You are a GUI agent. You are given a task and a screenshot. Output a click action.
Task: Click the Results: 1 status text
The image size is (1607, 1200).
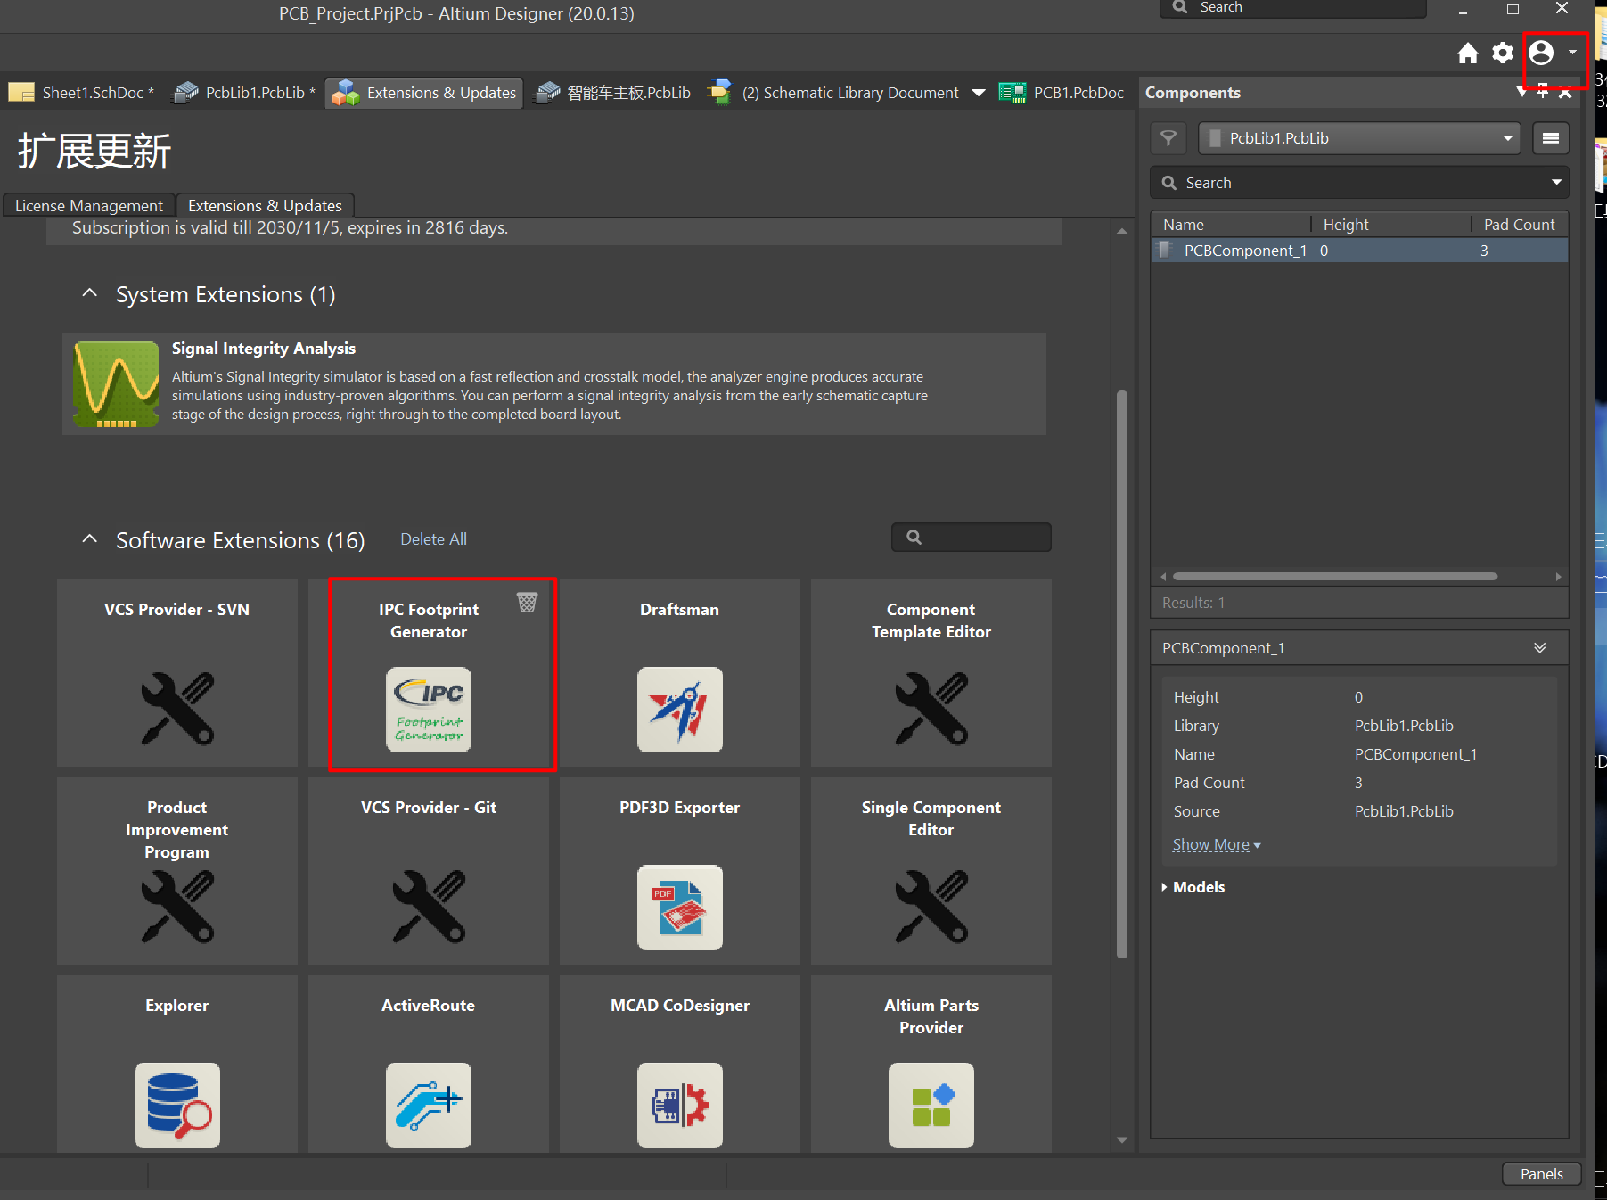pos(1193,603)
